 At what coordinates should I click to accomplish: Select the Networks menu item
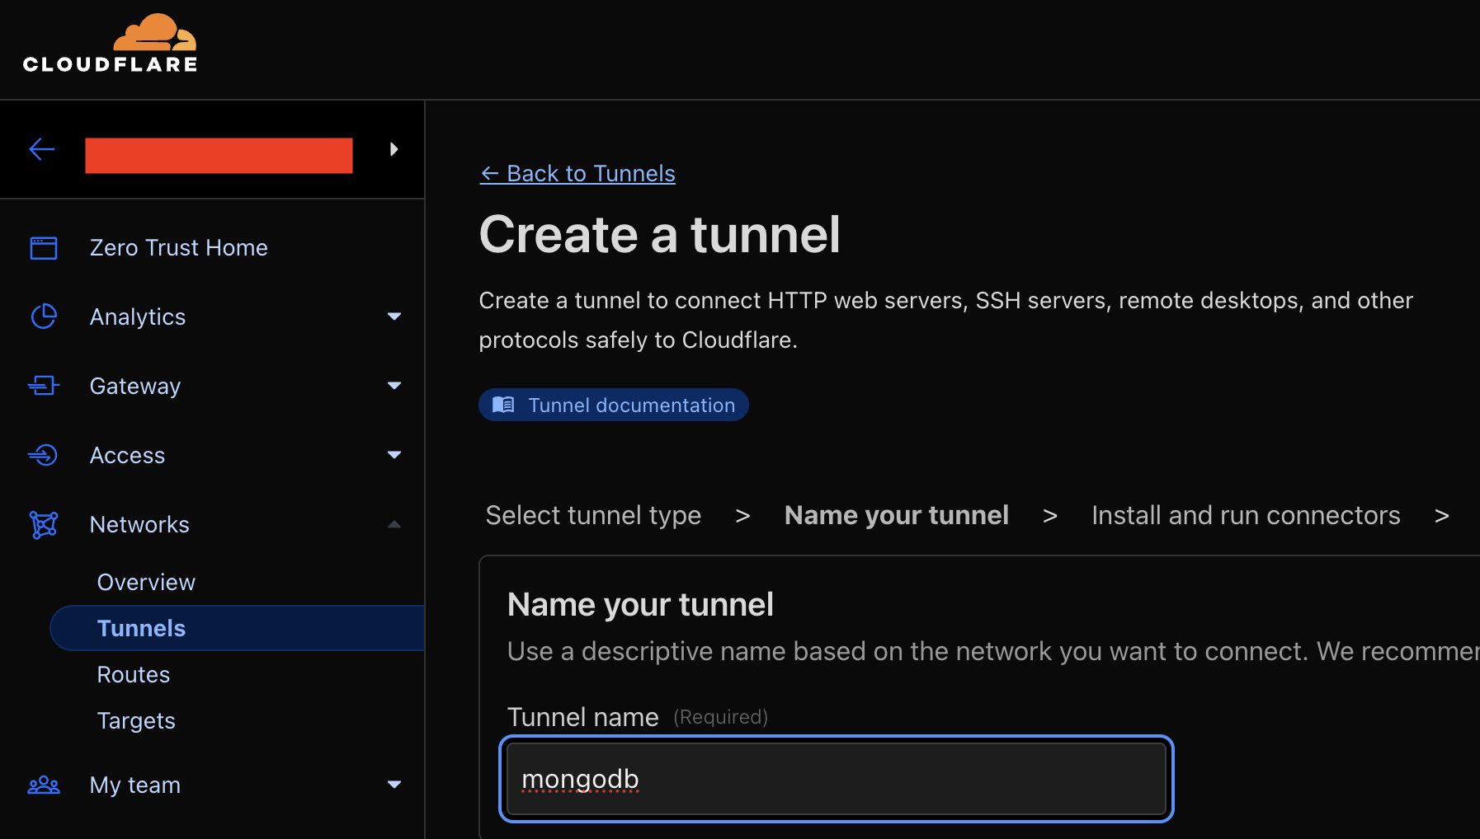[x=139, y=524]
